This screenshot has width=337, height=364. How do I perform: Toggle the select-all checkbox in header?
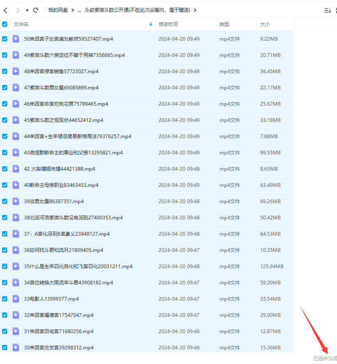pyautogui.click(x=5, y=24)
